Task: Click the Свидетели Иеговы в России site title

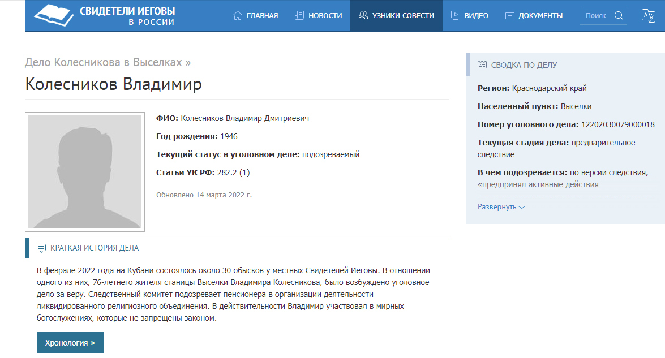Action: [x=127, y=16]
